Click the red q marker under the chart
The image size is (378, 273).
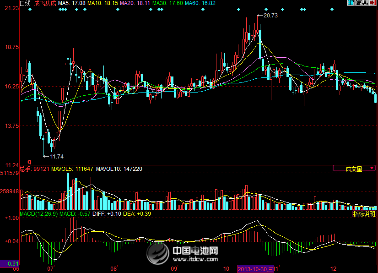point(29,161)
